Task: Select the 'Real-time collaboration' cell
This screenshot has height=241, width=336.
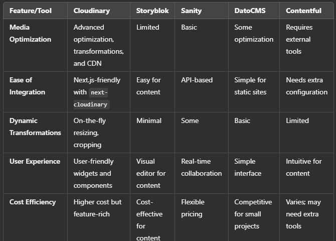Action: 202,167
